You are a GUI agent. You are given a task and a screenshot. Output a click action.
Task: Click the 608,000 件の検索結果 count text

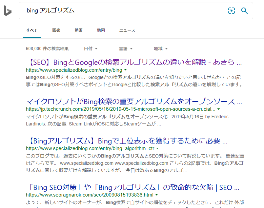point(47,48)
